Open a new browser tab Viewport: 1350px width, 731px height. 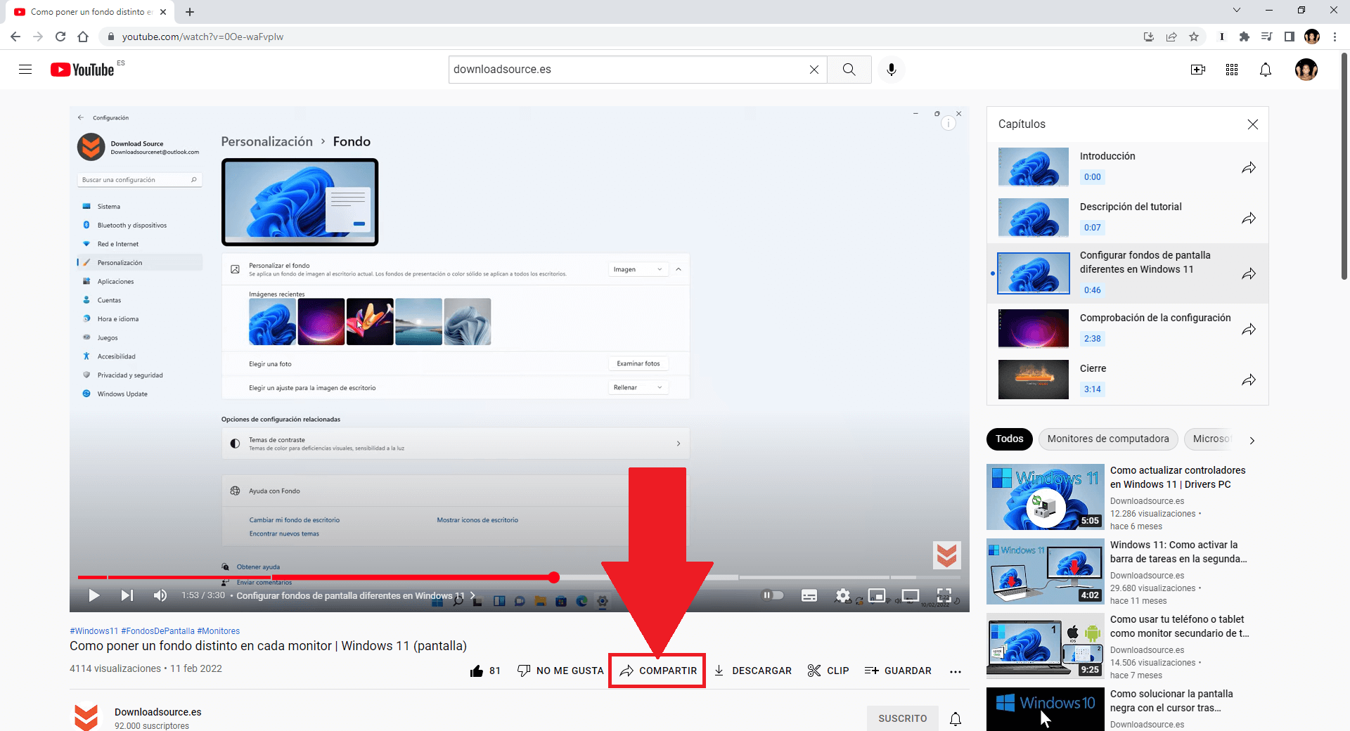[190, 12]
